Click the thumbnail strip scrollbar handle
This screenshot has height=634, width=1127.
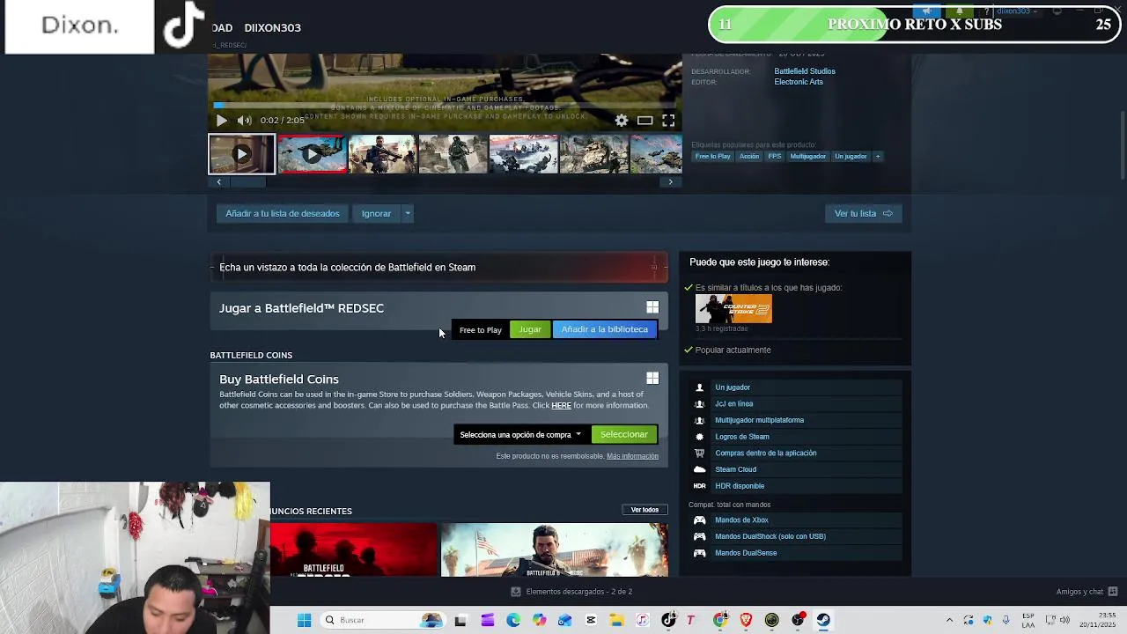point(247,182)
